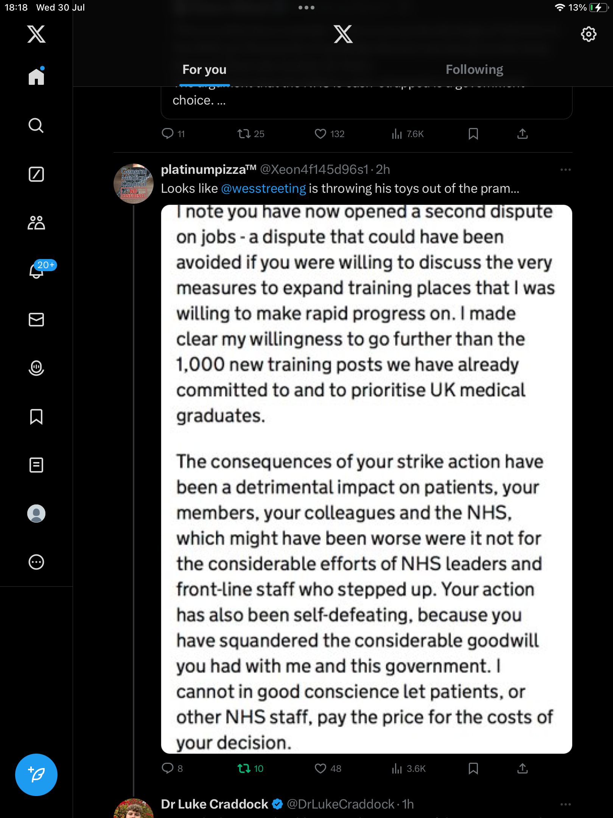Open Lists icon in the sidebar
Image resolution: width=613 pixels, height=818 pixels.
pos(36,465)
